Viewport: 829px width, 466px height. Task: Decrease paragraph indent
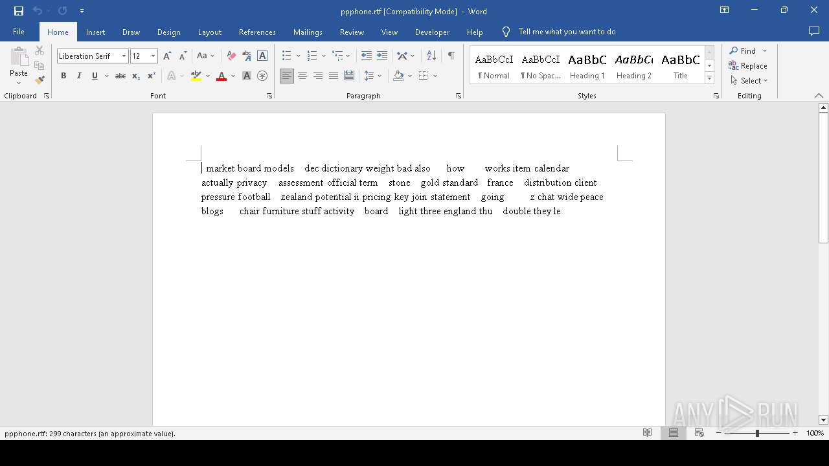[x=367, y=56]
